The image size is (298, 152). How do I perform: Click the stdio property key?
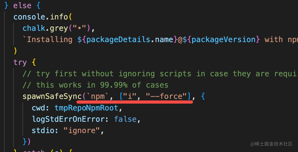pos(45,131)
